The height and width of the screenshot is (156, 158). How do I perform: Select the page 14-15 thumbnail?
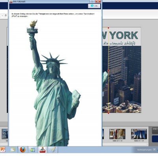click(x=139, y=134)
